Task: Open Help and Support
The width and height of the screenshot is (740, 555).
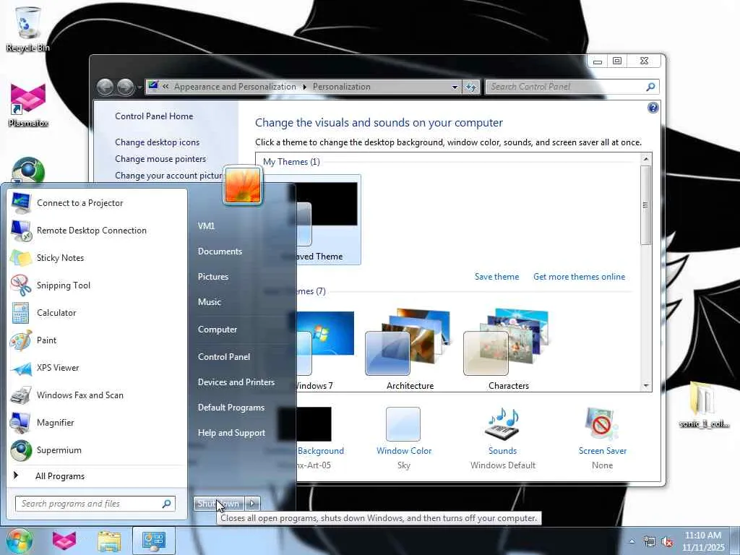Action: (232, 433)
